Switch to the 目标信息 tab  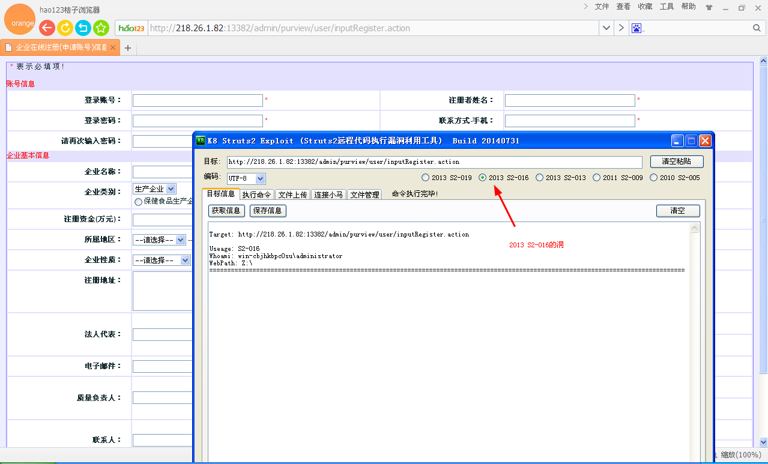220,194
